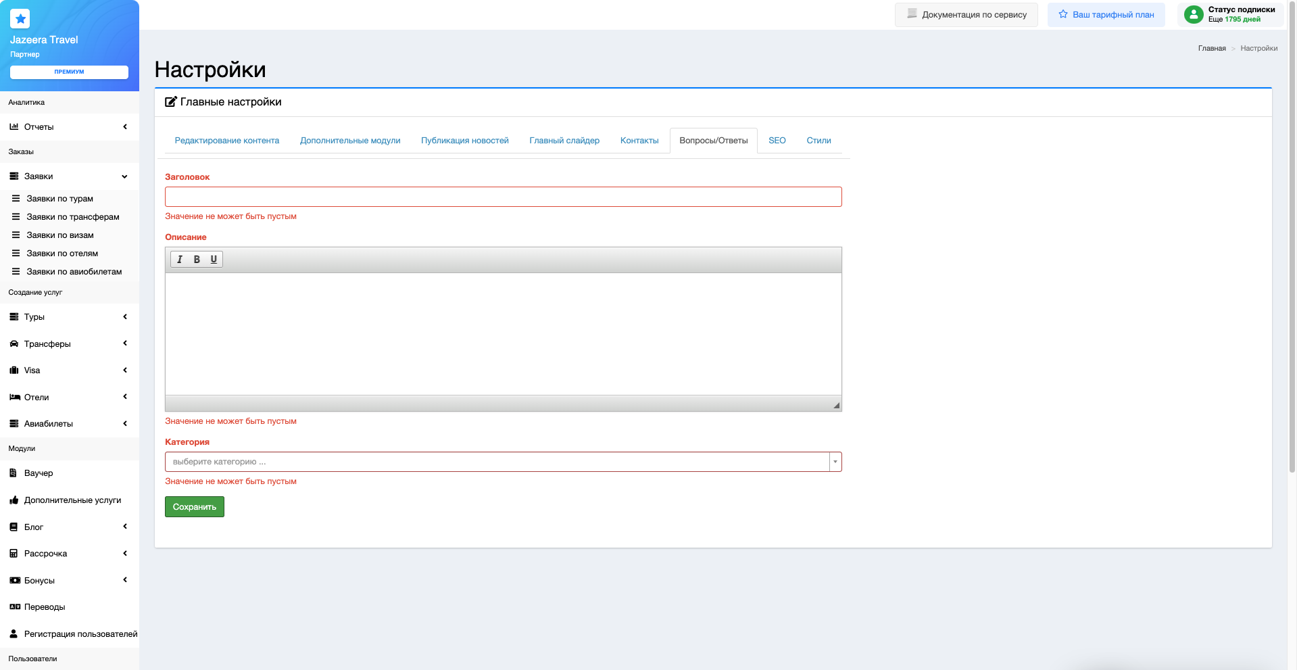Toggle underline formatting in description editor

pyautogui.click(x=214, y=260)
